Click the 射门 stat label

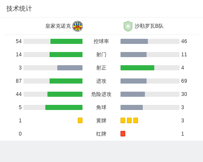[101, 55]
